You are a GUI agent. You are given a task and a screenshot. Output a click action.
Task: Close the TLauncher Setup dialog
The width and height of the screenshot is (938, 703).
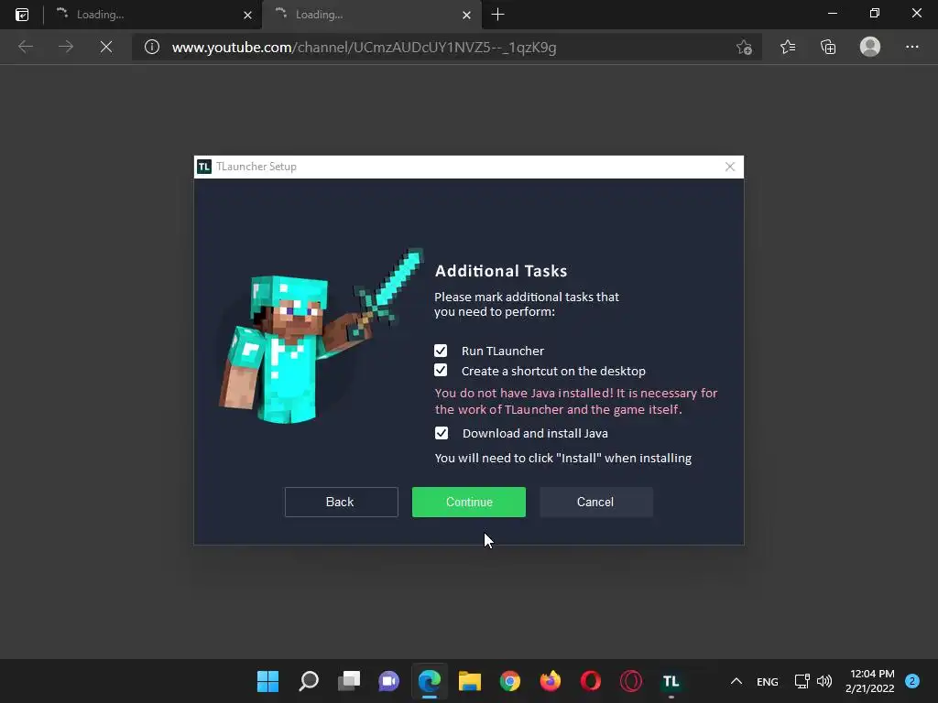coord(730,167)
